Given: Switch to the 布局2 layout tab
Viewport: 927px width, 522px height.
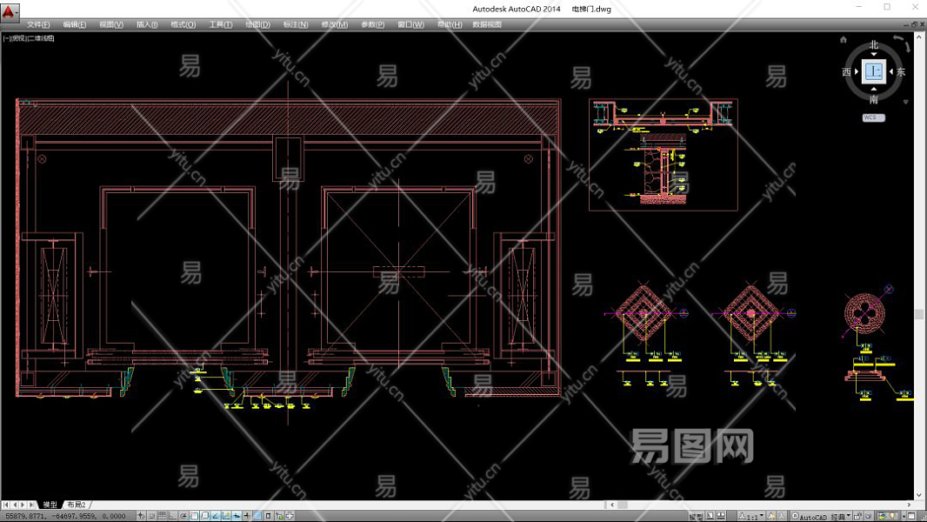Looking at the screenshot, I should click(x=77, y=505).
